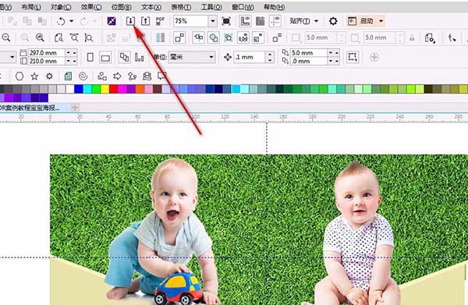
Task: Select the Polygon shape tool
Action: [x=19, y=76]
